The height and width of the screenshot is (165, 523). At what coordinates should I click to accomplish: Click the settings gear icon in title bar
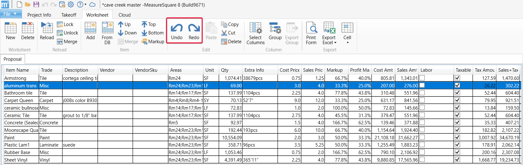[71, 4]
